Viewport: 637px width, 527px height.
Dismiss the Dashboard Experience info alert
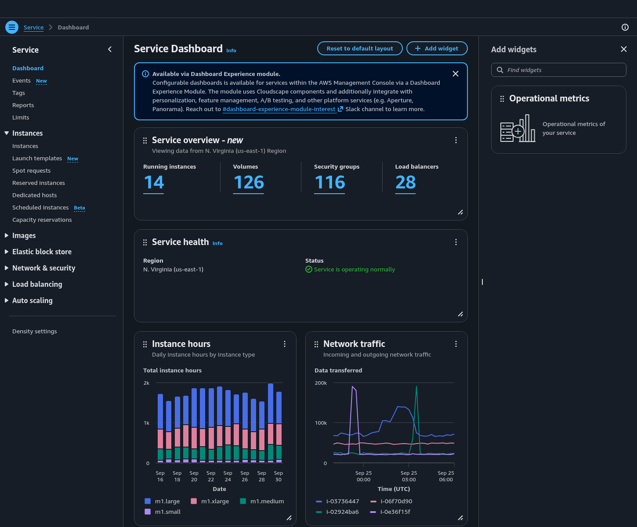tap(456, 74)
